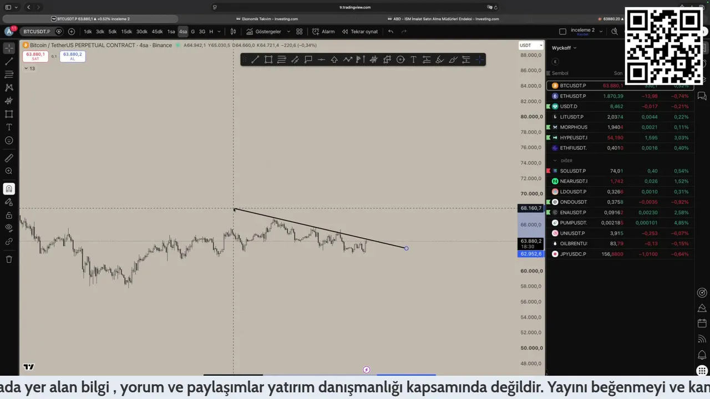Screen dimensions: 710x399
Task: Select the zoom in tool
Action: [x=9, y=171]
